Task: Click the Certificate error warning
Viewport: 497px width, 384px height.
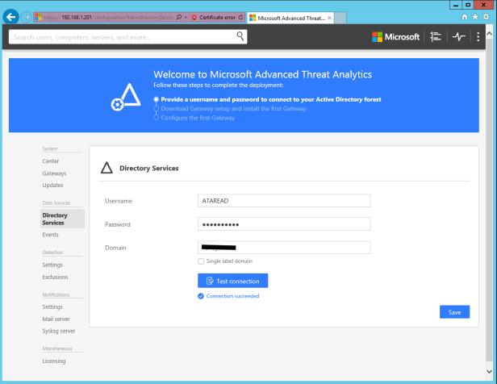Action: (x=214, y=18)
